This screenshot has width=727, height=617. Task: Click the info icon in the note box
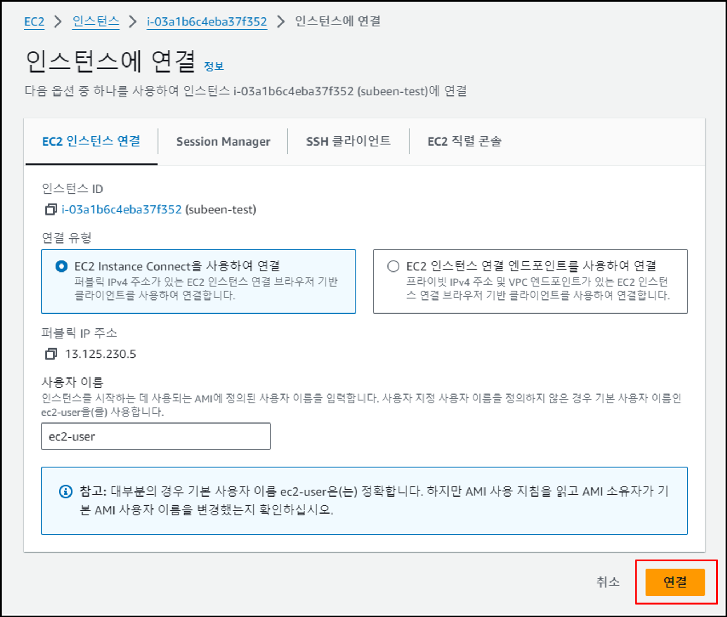click(x=65, y=491)
